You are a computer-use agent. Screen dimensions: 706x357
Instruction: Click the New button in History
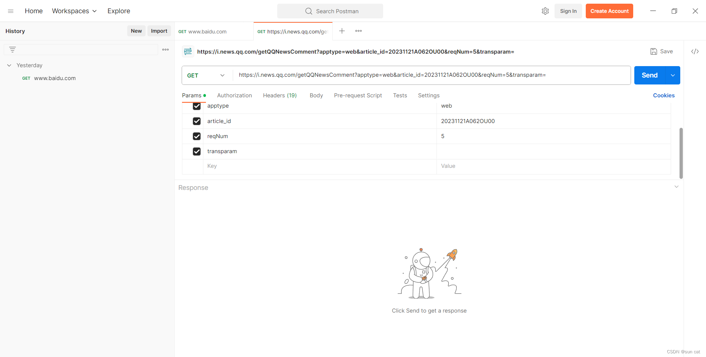click(x=136, y=31)
